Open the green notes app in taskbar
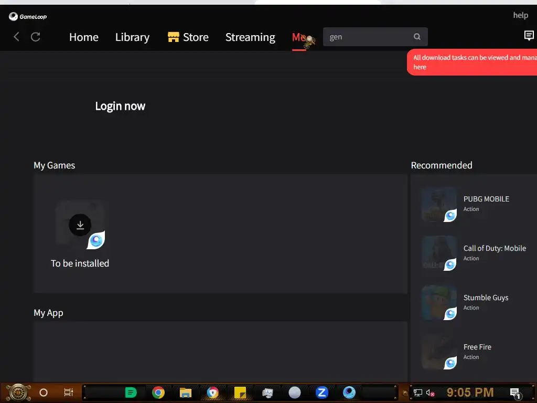 131,393
